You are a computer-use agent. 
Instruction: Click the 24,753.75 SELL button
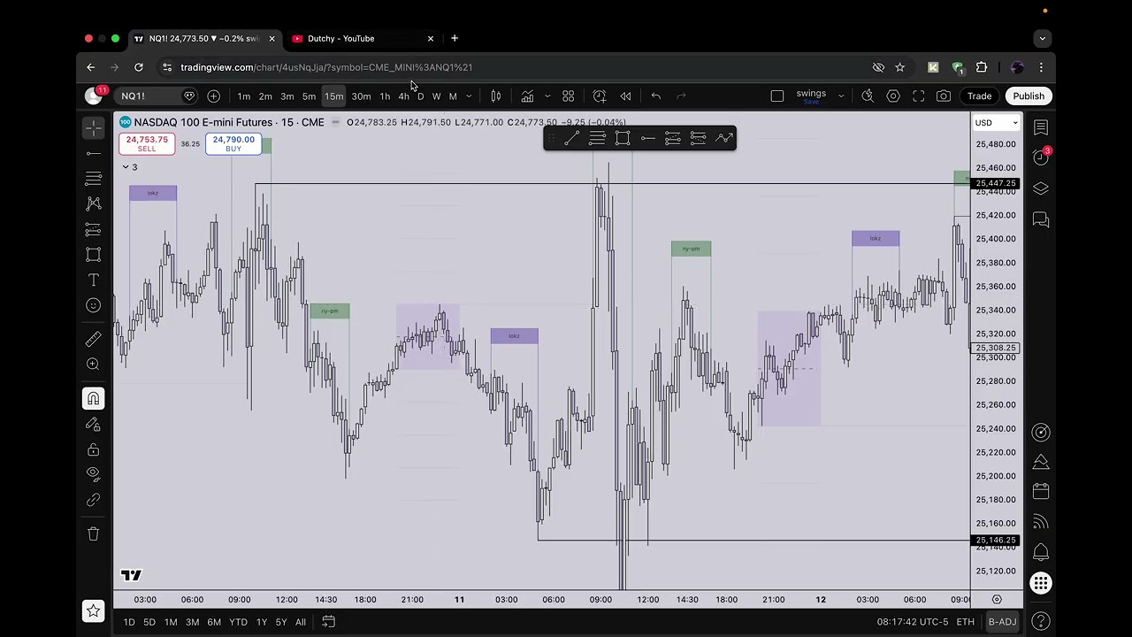(147, 143)
